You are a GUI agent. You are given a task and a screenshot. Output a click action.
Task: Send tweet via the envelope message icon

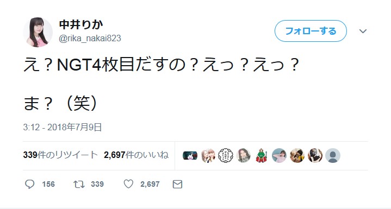pos(177,185)
